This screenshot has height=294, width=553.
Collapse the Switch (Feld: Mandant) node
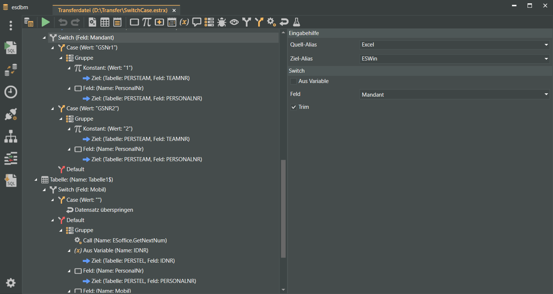tap(44, 38)
